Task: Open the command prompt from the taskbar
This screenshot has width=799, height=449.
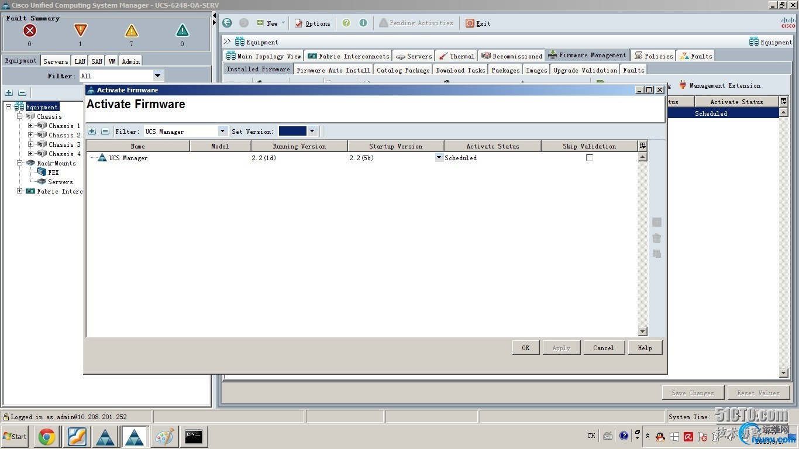Action: click(194, 437)
